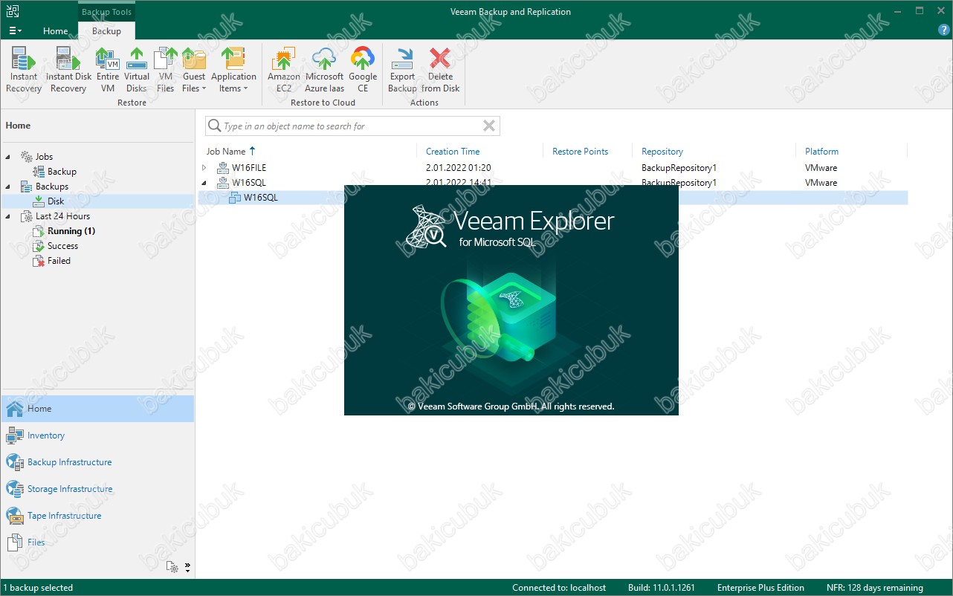
Task: Open Storage Infrastructure view
Action: pyautogui.click(x=97, y=489)
